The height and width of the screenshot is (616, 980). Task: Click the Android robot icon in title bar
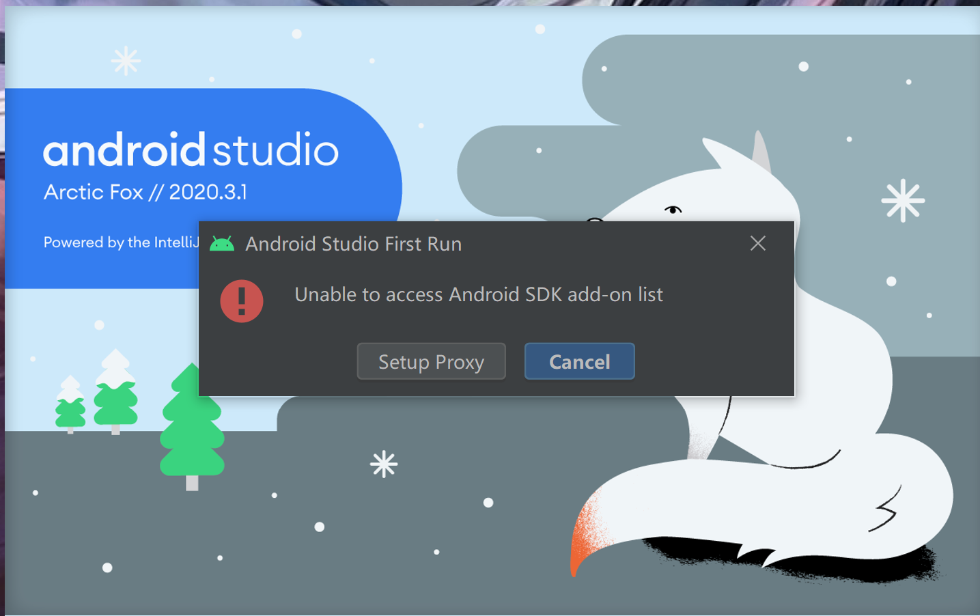(222, 244)
